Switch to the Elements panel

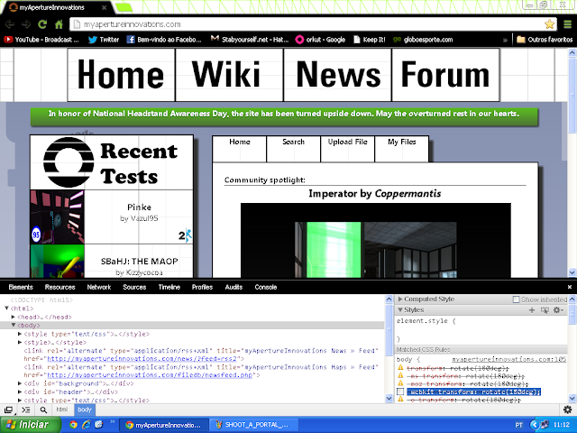tap(21, 287)
